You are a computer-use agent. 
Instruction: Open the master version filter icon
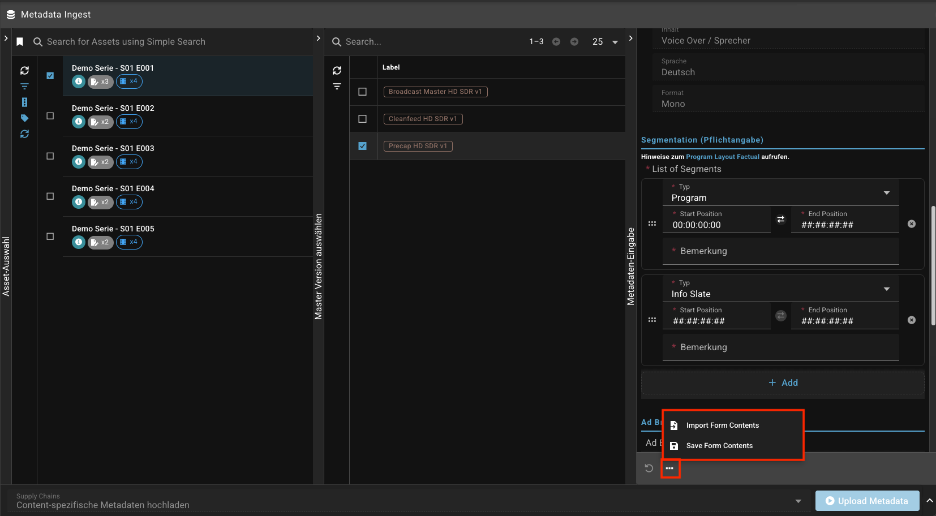[x=337, y=87]
